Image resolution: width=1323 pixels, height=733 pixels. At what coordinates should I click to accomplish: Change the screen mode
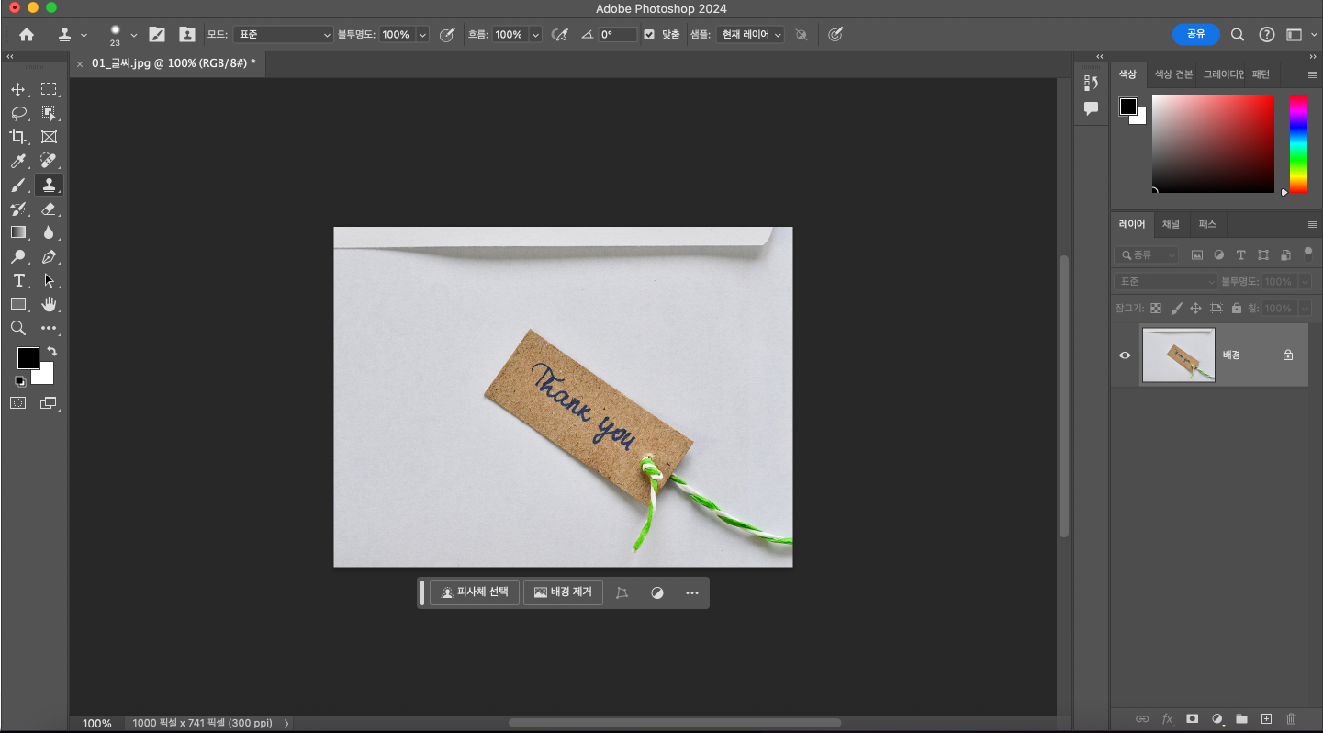click(x=49, y=402)
